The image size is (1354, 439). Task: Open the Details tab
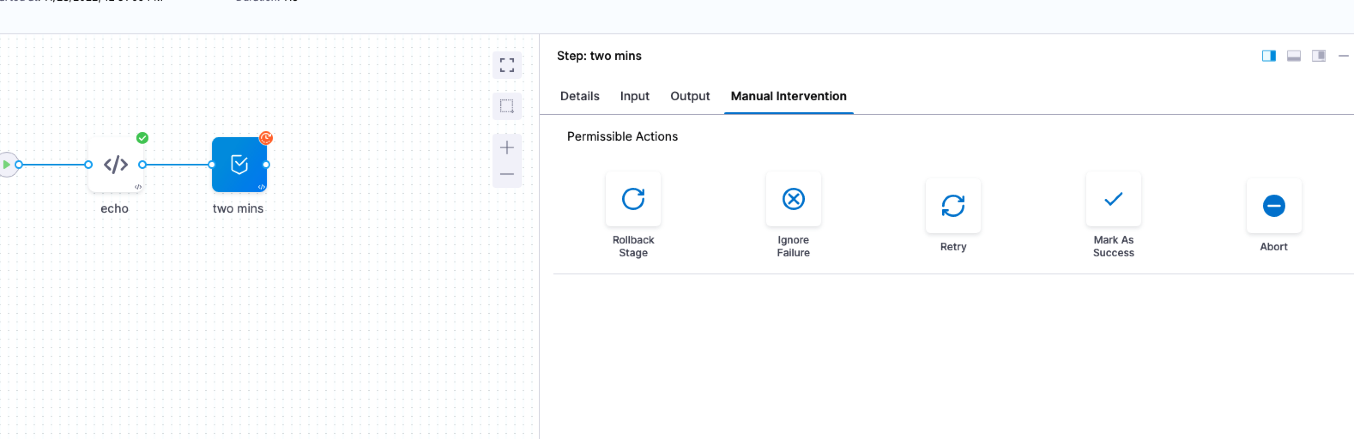click(579, 96)
